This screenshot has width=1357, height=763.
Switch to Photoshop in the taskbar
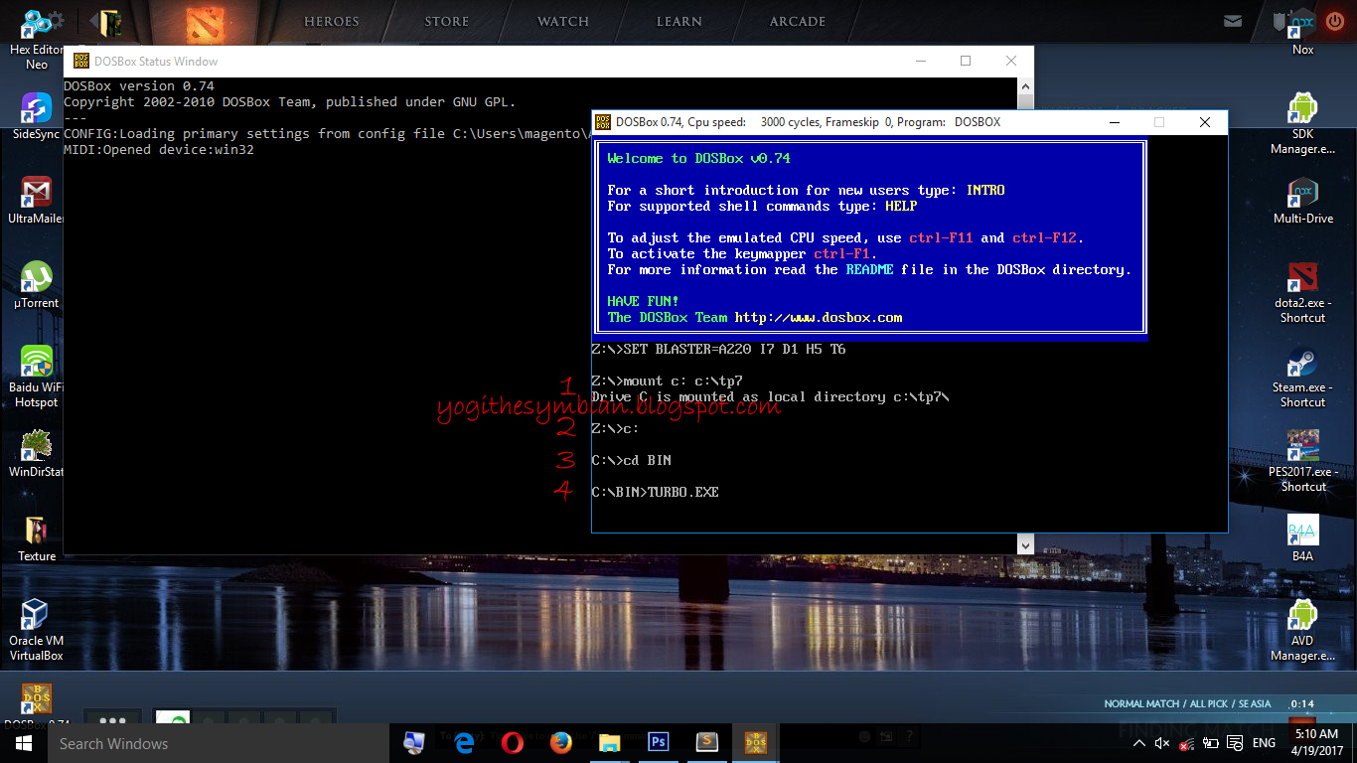click(x=658, y=743)
